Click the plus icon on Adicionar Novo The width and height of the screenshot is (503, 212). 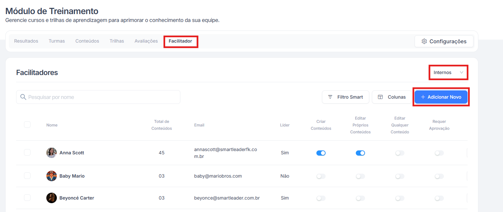[423, 97]
